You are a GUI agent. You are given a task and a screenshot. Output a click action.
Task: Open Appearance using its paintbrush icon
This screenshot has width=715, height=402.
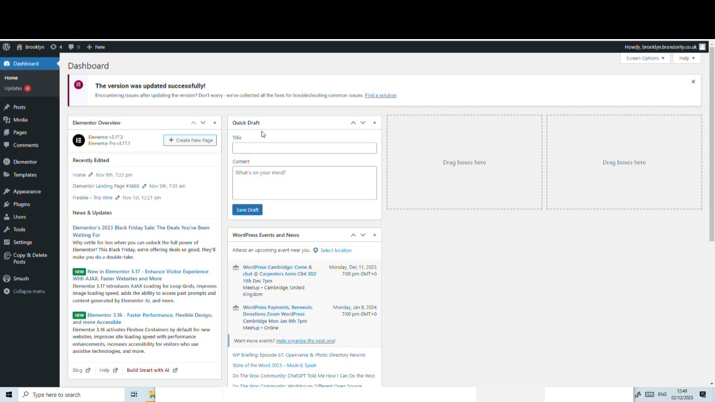[x=7, y=191]
